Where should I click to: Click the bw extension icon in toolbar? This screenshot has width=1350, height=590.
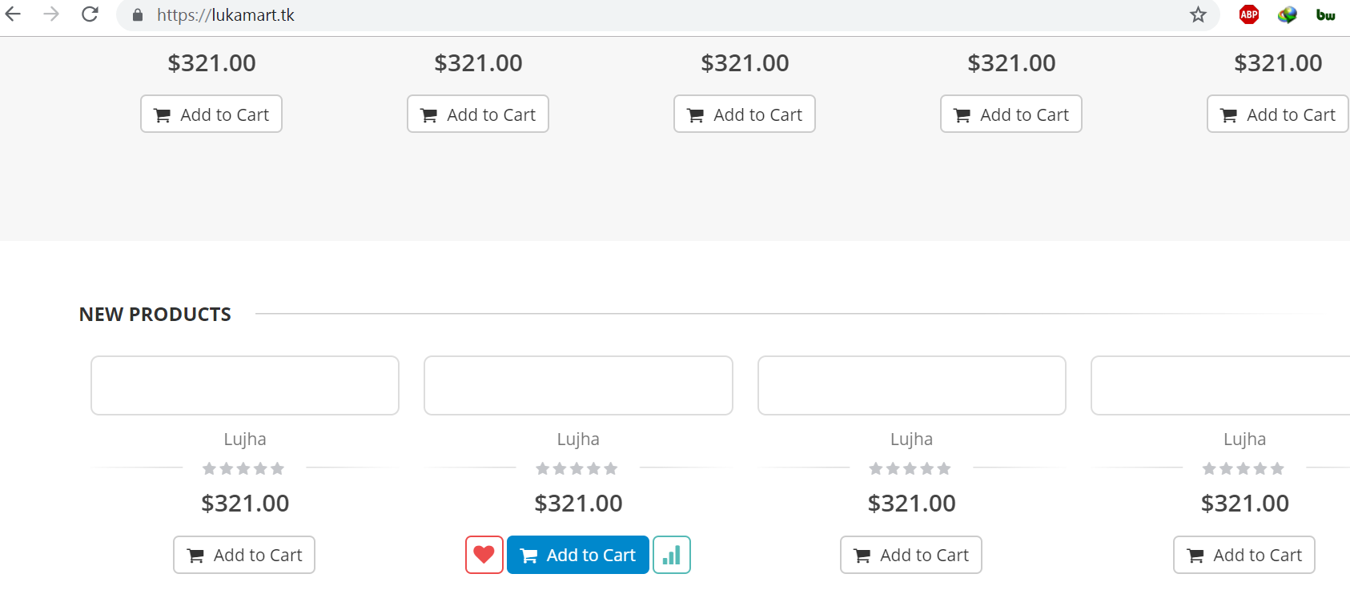coord(1325,14)
